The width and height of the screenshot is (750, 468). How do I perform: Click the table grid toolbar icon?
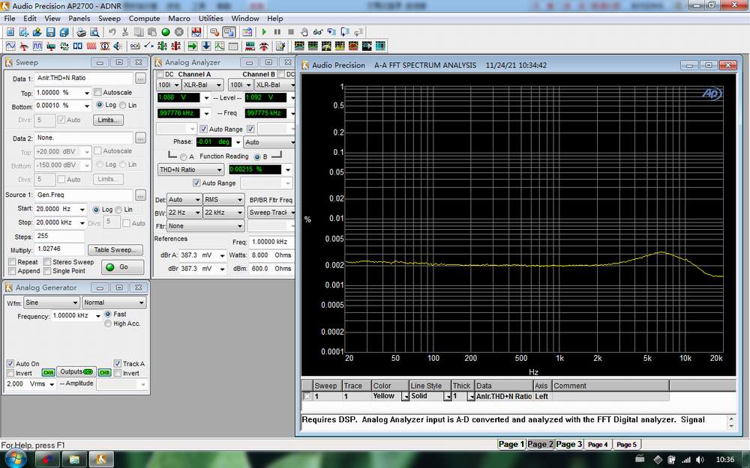[x=233, y=46]
